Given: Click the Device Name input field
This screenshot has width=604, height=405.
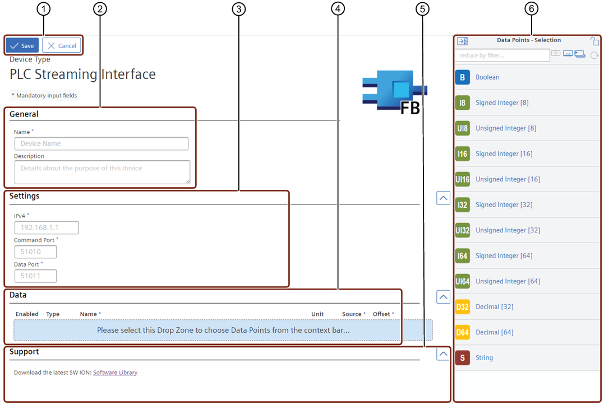Looking at the screenshot, I should point(102,144).
